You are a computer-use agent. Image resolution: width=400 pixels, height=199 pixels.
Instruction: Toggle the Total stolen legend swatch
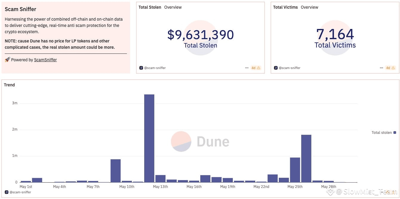pyautogui.click(x=395, y=132)
